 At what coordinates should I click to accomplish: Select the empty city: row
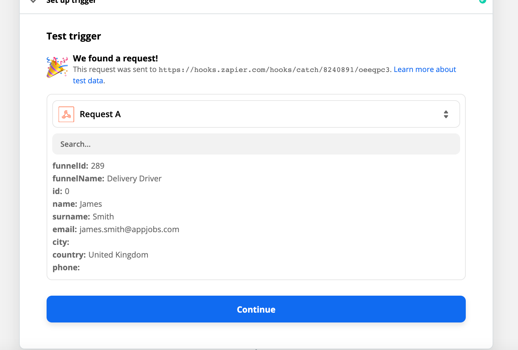point(61,242)
